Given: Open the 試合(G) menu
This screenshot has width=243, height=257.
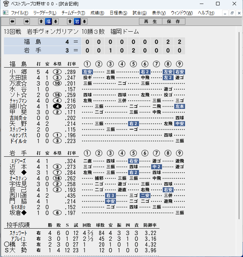Looking at the screenshot, I should point(140,13).
